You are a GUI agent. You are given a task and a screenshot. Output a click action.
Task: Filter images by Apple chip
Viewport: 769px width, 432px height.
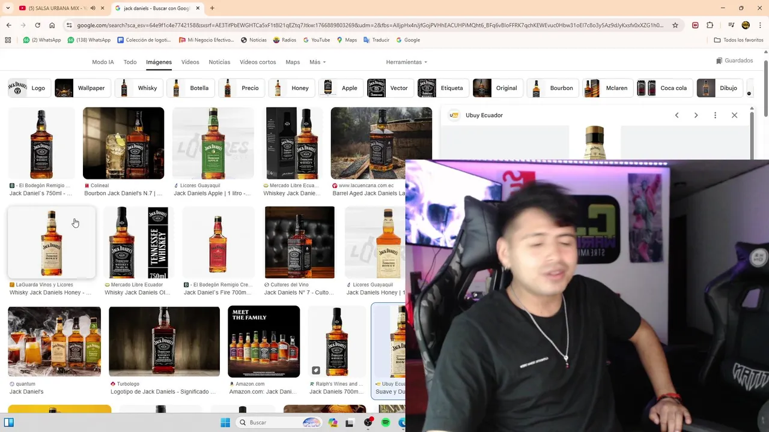pos(340,88)
